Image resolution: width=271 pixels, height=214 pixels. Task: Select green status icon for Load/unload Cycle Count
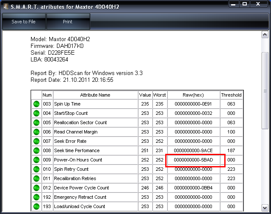pyautogui.click(x=37, y=206)
